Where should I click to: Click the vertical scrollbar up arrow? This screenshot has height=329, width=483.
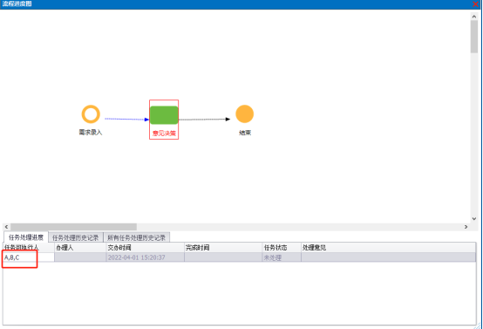(x=474, y=17)
